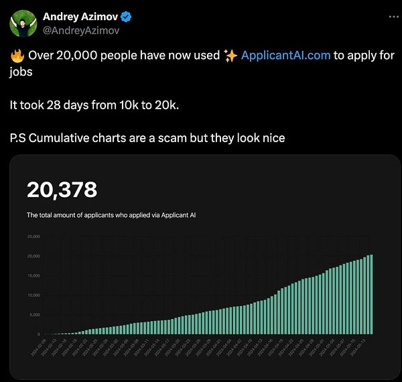Click the Andrey Azimov display name

(x=80, y=17)
